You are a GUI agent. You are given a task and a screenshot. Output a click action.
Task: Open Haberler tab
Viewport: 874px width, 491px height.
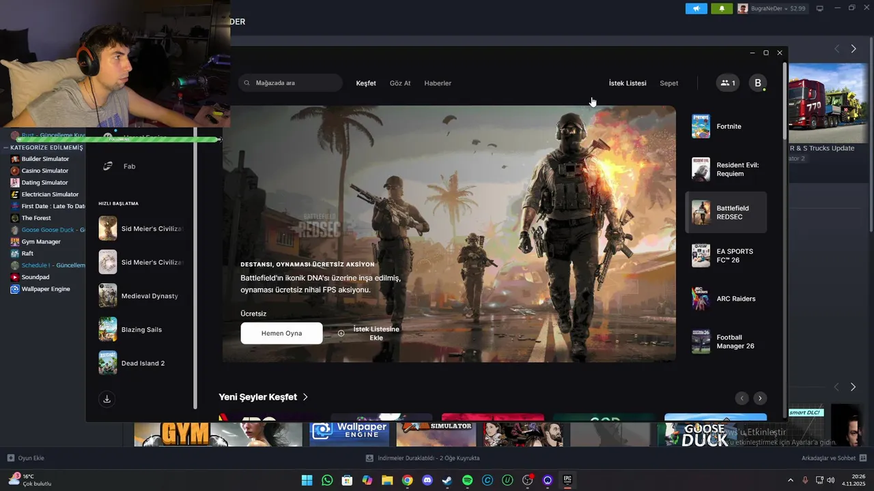(438, 83)
